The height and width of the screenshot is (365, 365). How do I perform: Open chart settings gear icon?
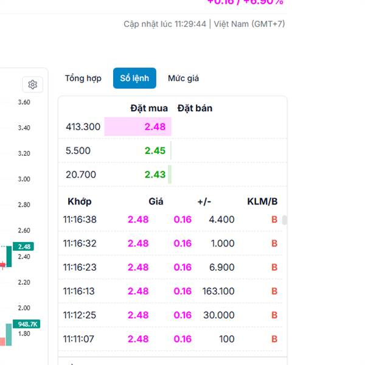tap(33, 85)
